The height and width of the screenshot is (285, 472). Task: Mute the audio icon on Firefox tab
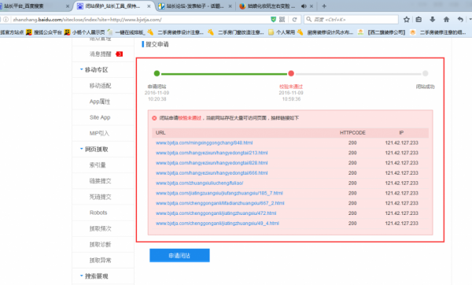click(x=304, y=6)
